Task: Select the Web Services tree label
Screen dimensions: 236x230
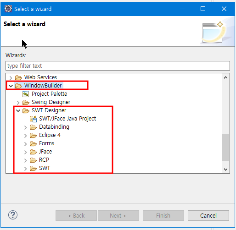Action: (x=40, y=77)
